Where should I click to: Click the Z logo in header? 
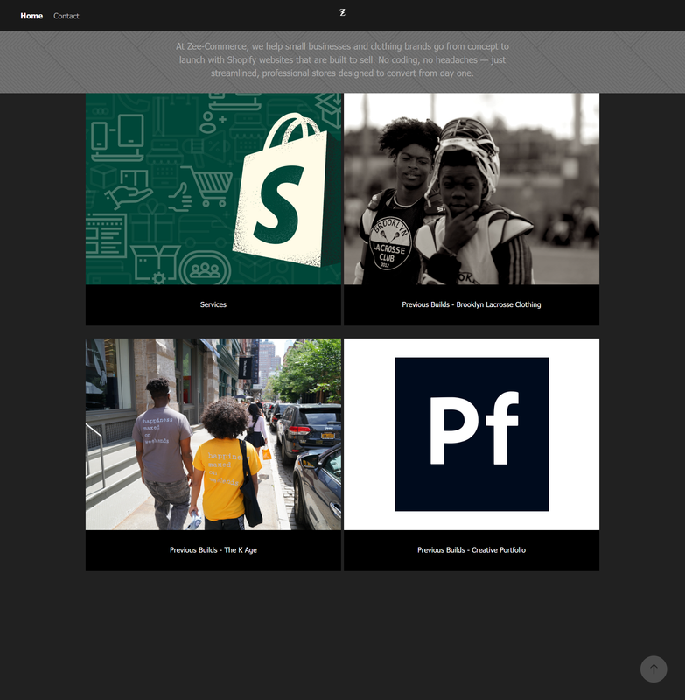pyautogui.click(x=342, y=12)
